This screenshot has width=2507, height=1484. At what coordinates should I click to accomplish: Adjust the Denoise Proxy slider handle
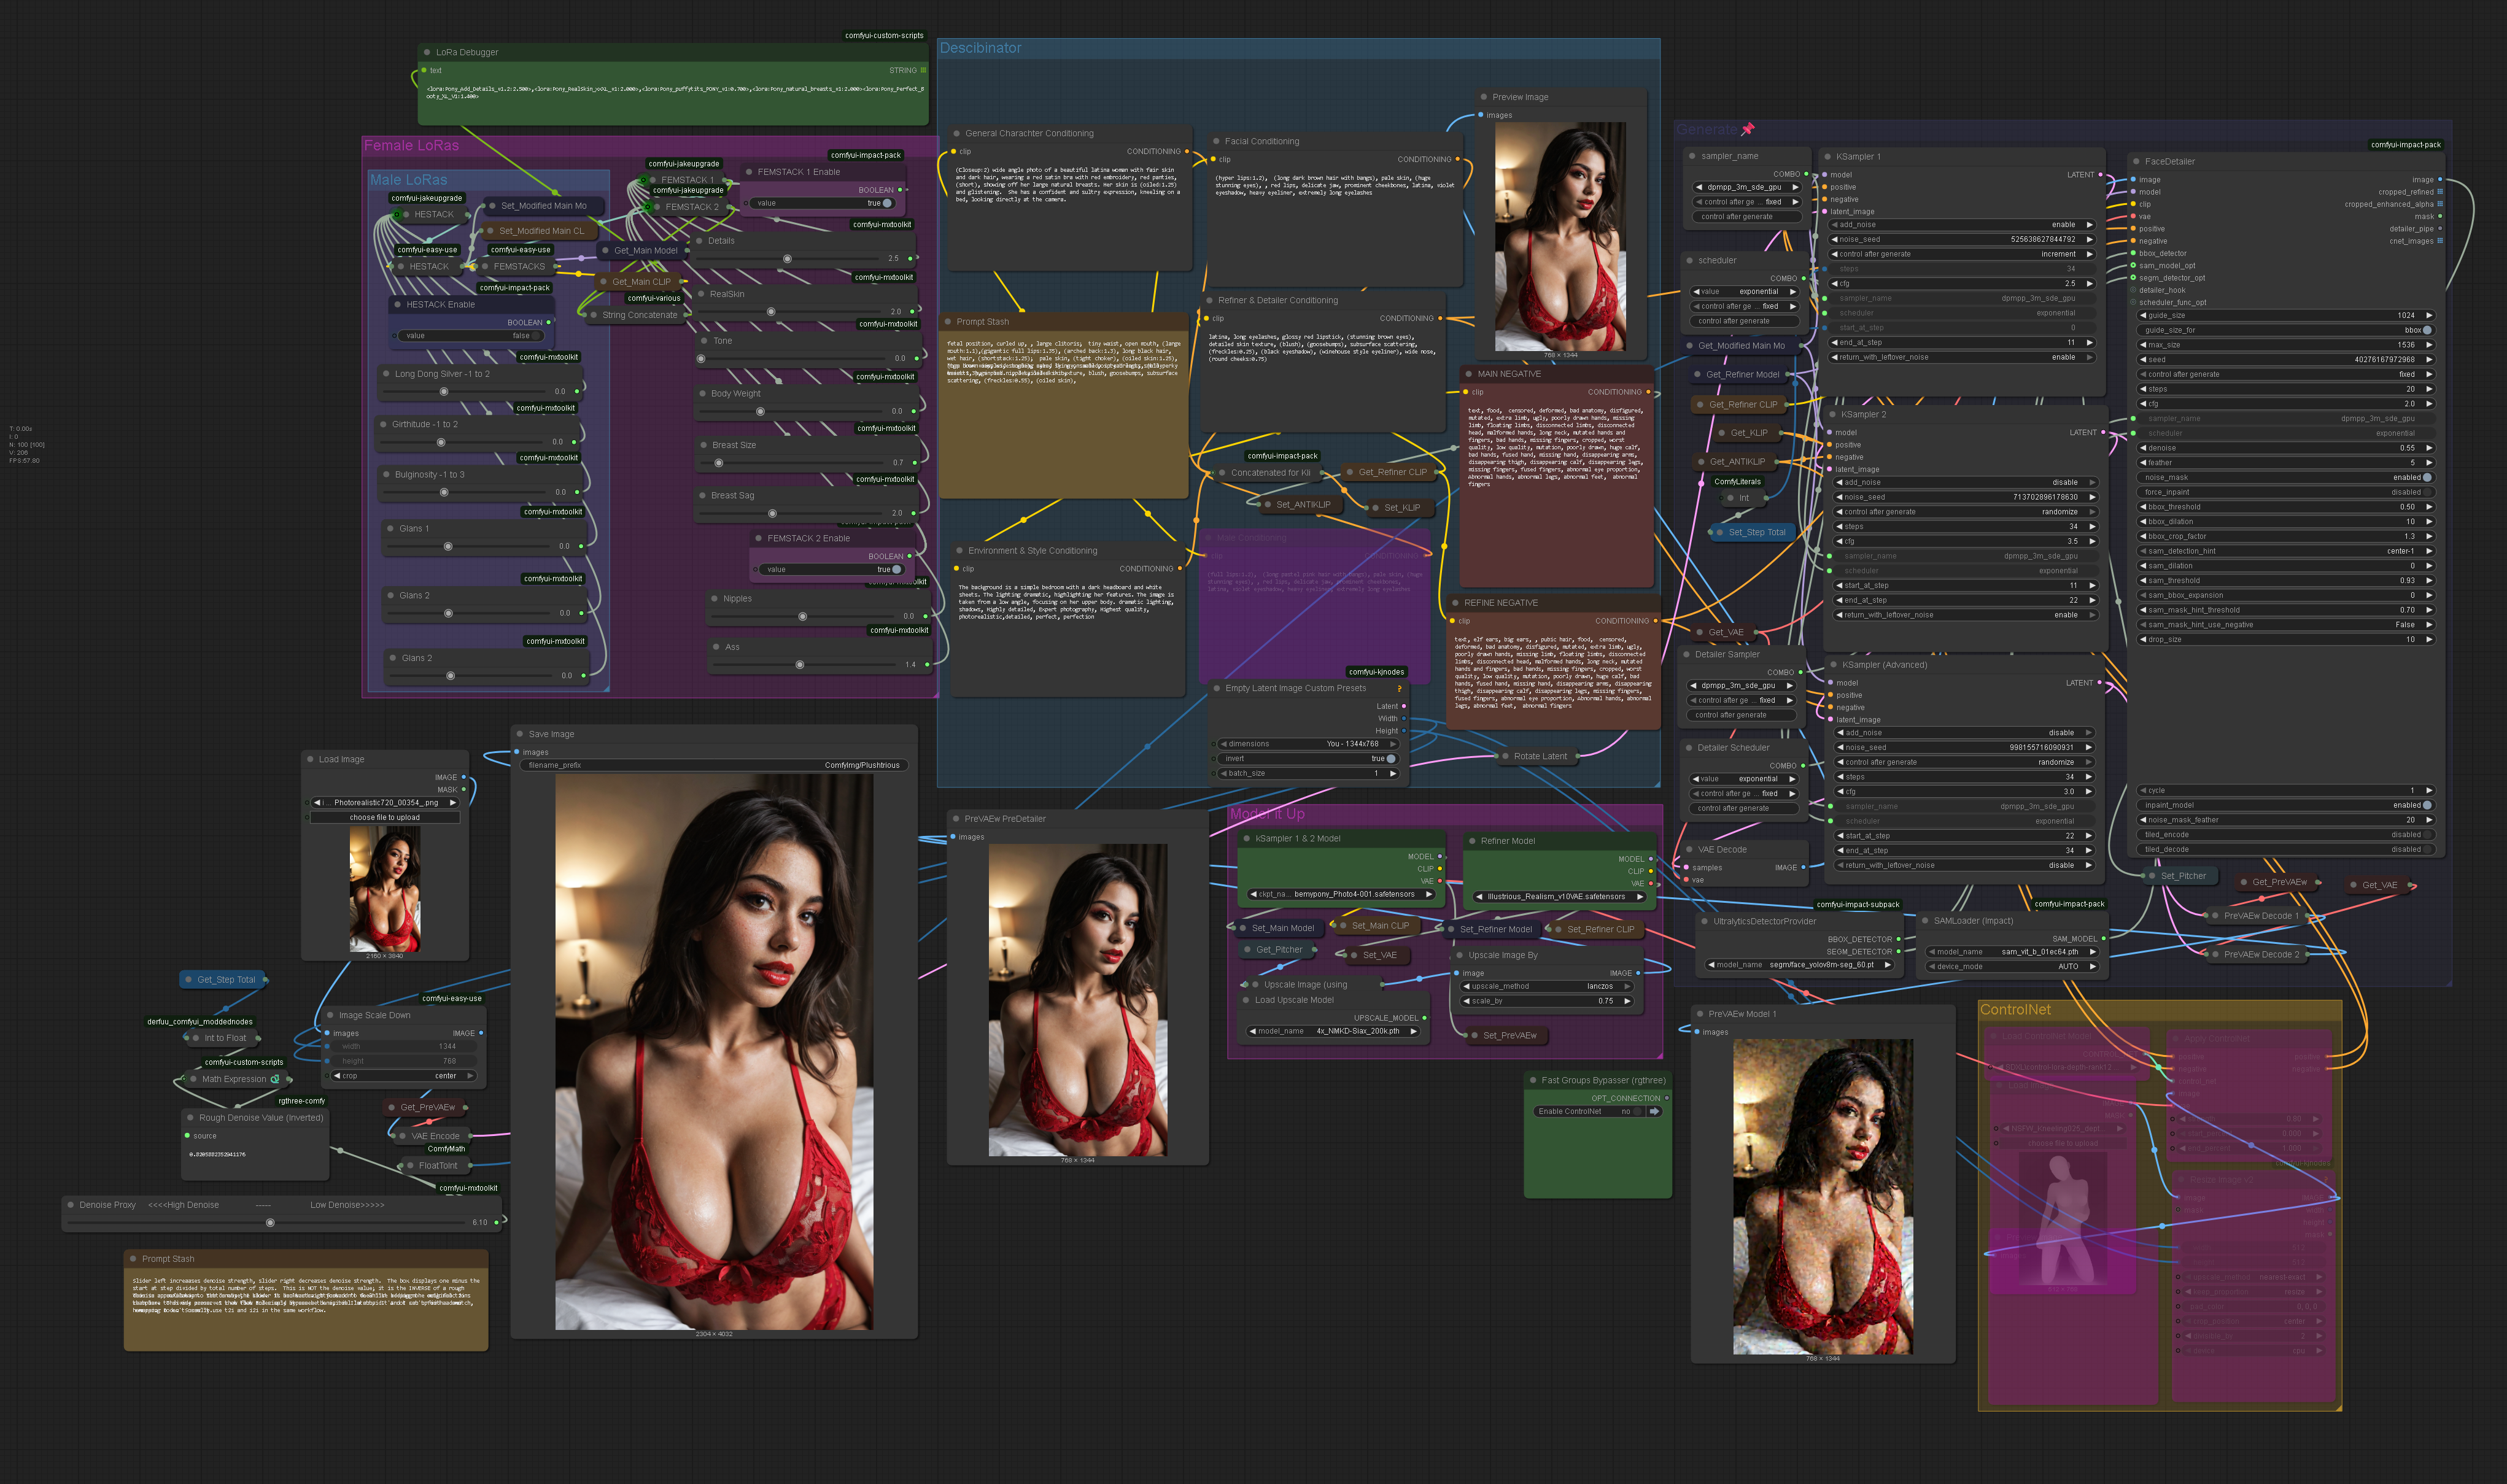pos(270,1222)
